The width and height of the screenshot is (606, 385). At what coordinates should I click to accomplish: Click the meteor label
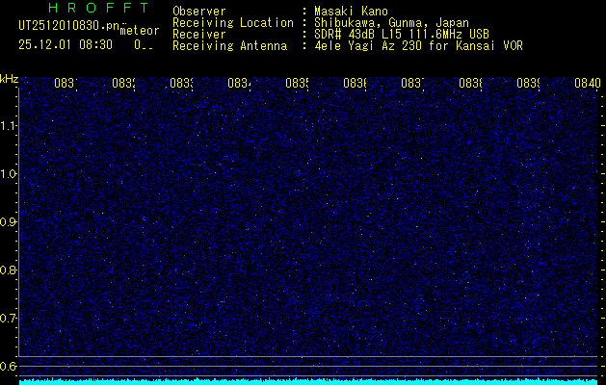139,31
